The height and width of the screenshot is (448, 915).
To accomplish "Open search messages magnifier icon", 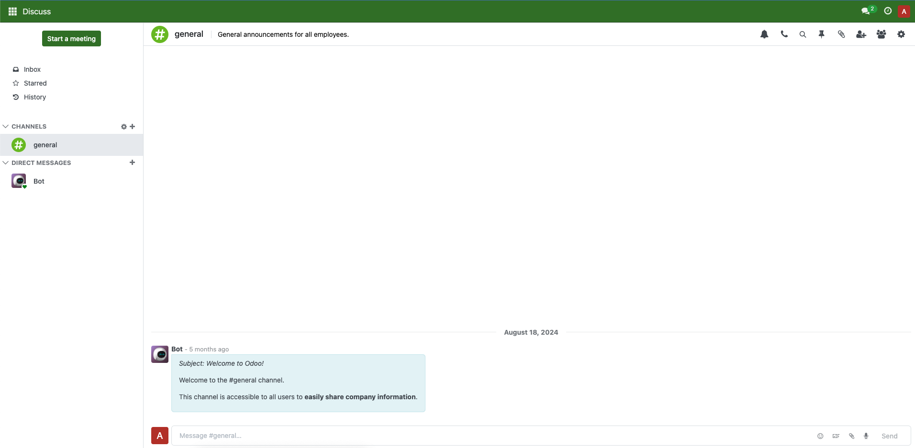I will pyautogui.click(x=803, y=34).
